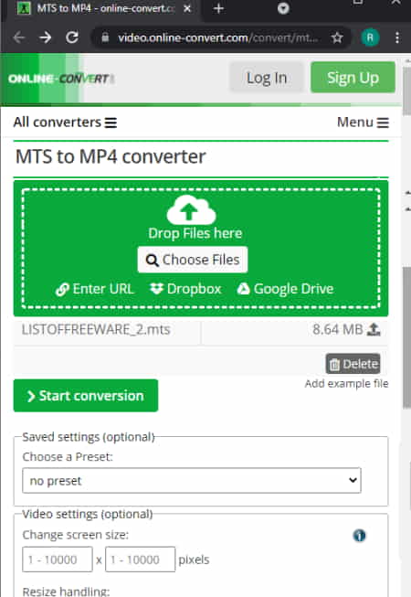Click the screen width input field
411x597 pixels.
[58, 560]
